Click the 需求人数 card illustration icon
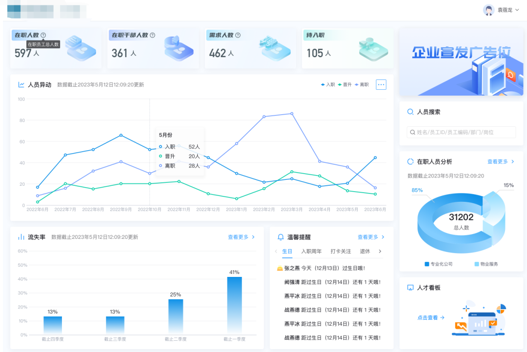 click(275, 48)
